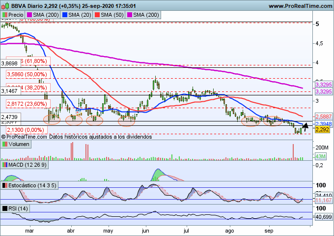Click the Precio candle color icon
Viewport: 334px width, 236px height.
5,15
